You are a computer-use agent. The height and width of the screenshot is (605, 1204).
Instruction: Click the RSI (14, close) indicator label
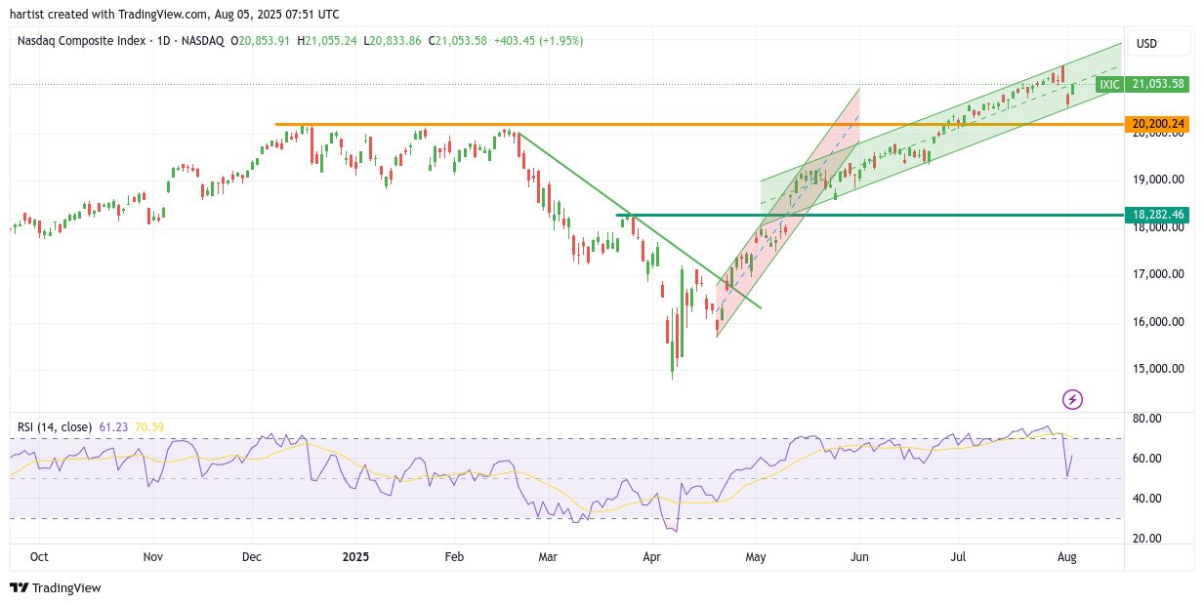(x=55, y=426)
